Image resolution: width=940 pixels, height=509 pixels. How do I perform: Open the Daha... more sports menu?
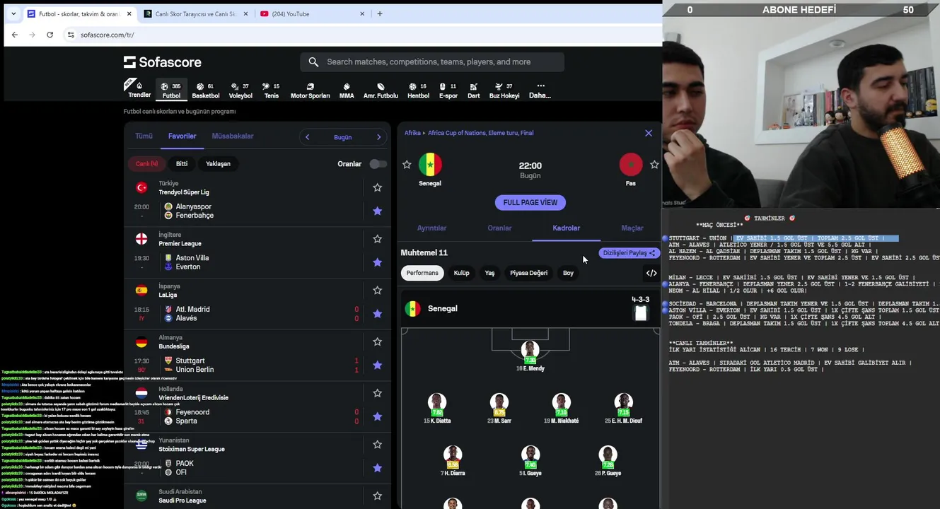[x=540, y=90]
